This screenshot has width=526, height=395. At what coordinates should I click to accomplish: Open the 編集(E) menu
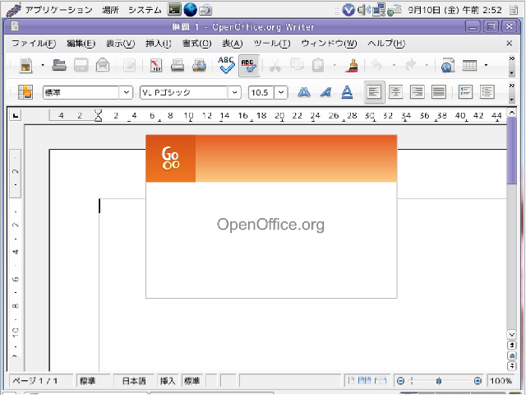pos(81,44)
